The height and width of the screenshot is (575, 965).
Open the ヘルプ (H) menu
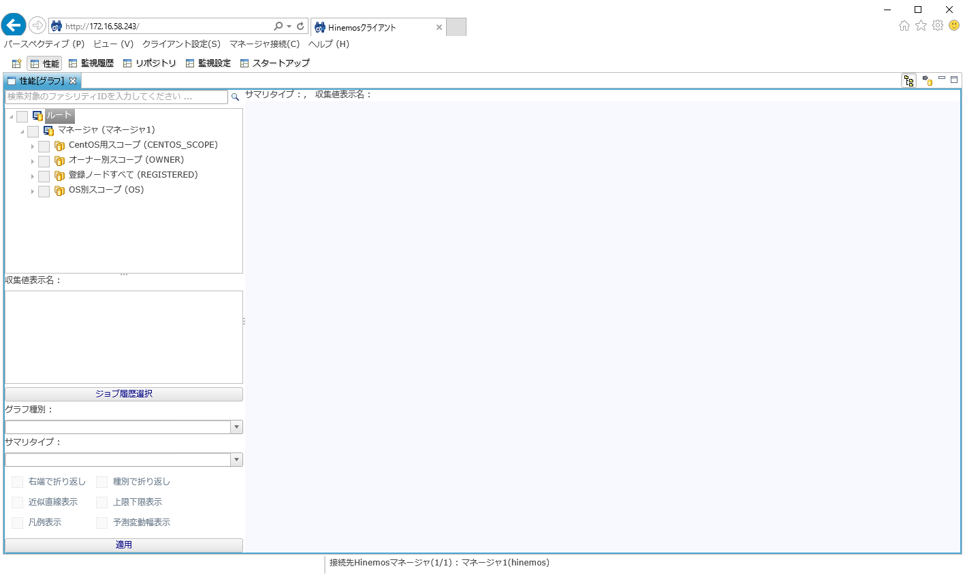click(329, 44)
